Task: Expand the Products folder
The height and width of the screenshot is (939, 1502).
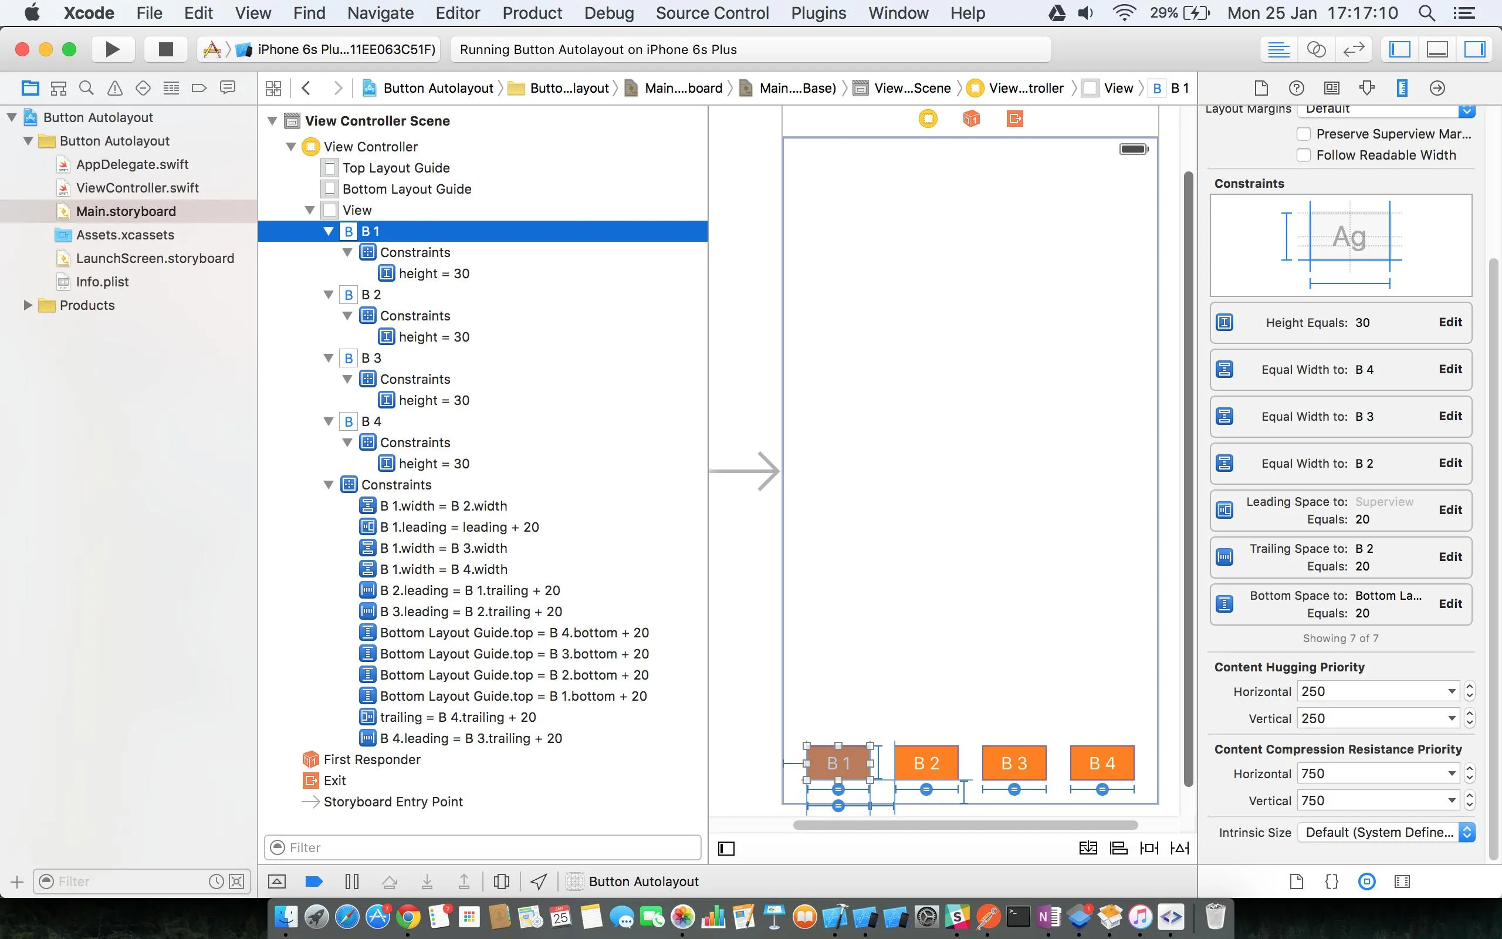Action: point(28,305)
